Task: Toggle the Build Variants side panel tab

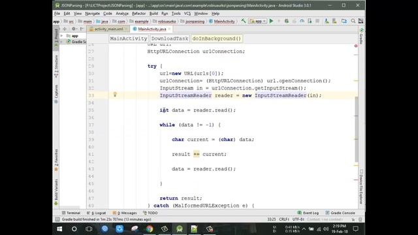Action: [x=56, y=192]
